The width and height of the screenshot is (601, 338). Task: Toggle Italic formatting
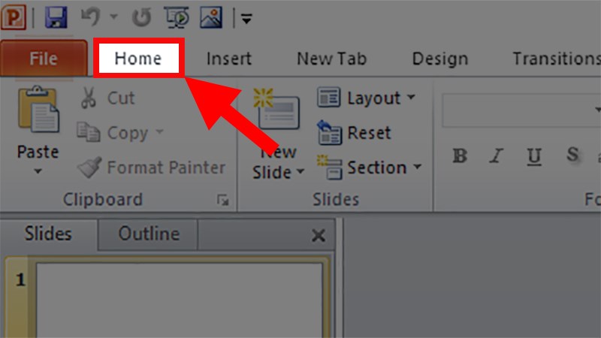coord(497,155)
